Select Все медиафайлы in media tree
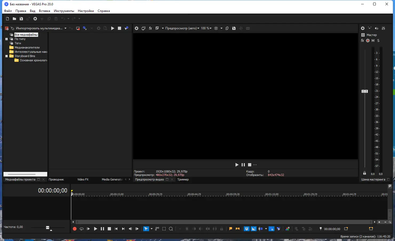 (27, 34)
